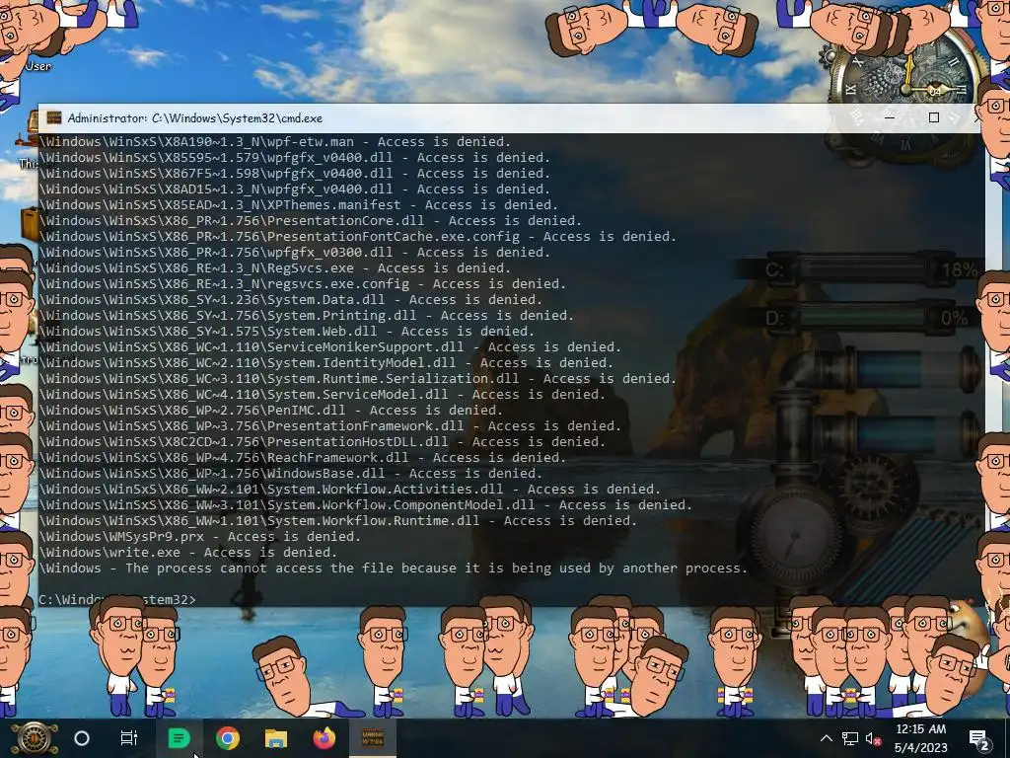
Task: Open the steampunk Start button
Action: [x=34, y=738]
